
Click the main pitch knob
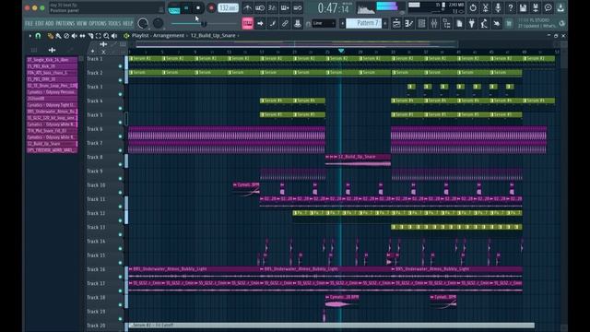tap(158, 23)
